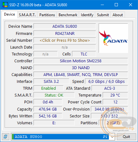Close the SSD-Z window
The height and width of the screenshot is (142, 138).
point(131,5)
